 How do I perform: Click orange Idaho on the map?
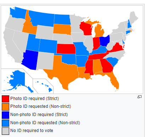coord(29,27)
